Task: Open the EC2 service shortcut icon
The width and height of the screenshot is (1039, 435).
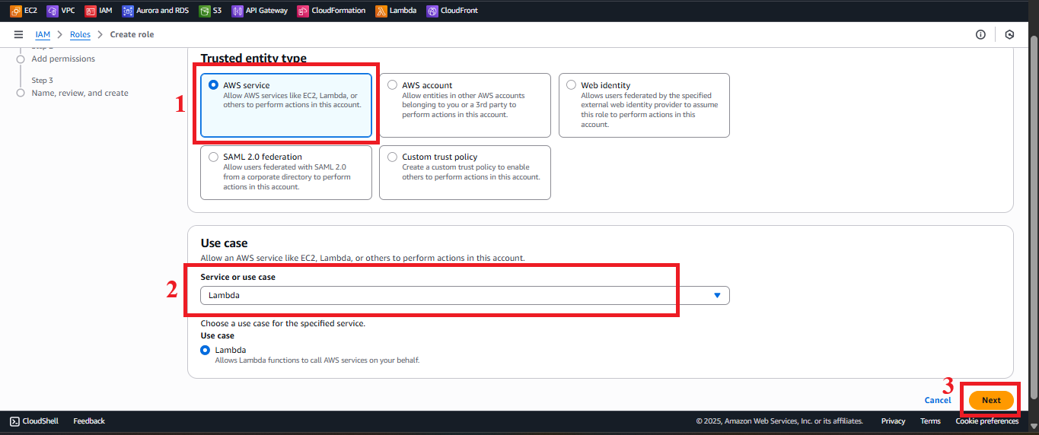Action: [x=15, y=11]
